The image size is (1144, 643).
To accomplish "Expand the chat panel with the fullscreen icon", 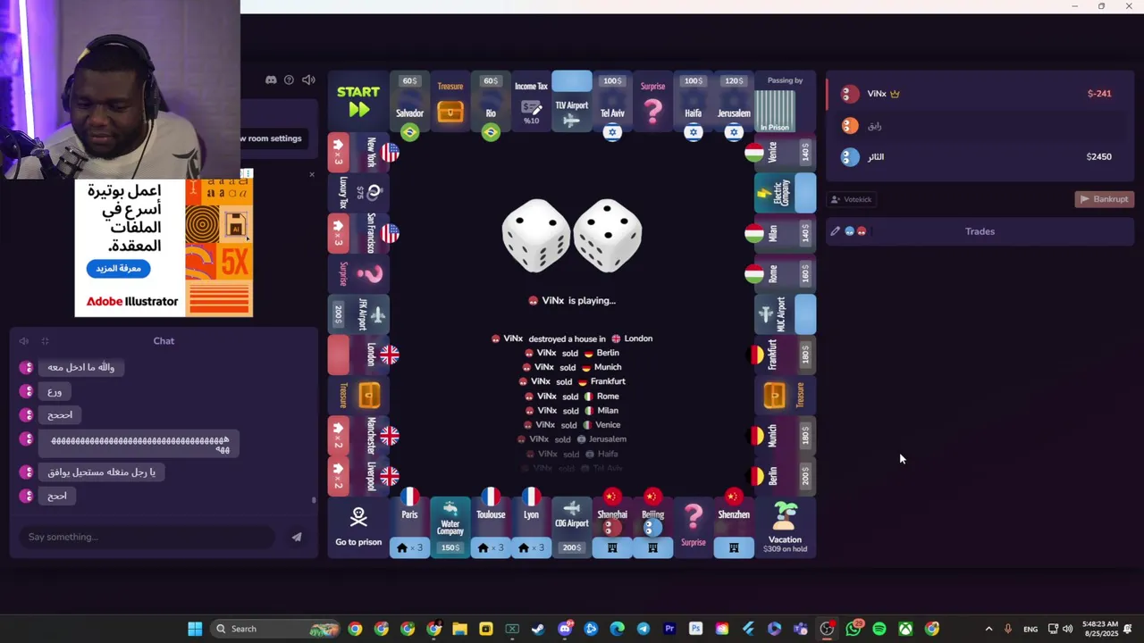I will (x=45, y=341).
